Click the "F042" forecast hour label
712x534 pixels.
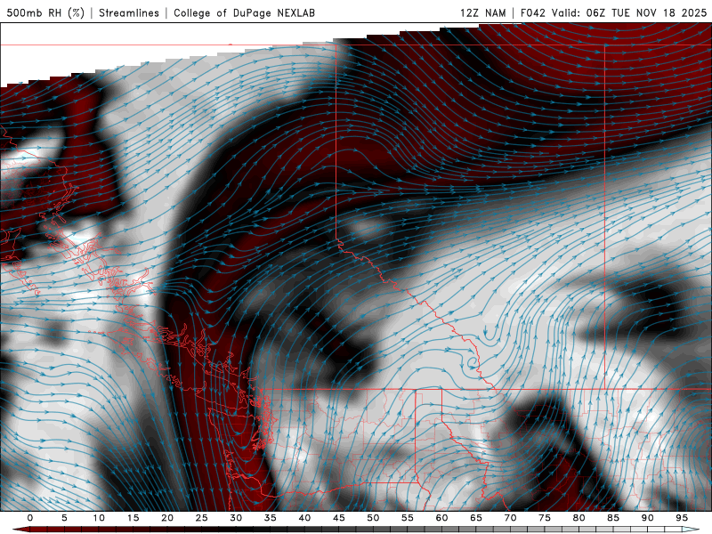click(533, 12)
